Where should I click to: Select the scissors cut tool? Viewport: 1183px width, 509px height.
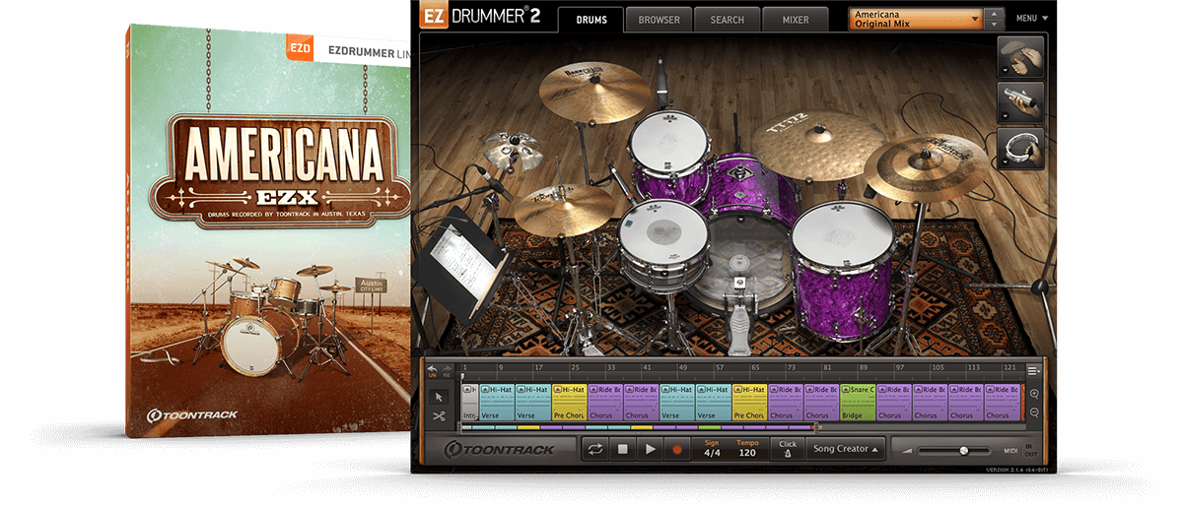point(439,416)
